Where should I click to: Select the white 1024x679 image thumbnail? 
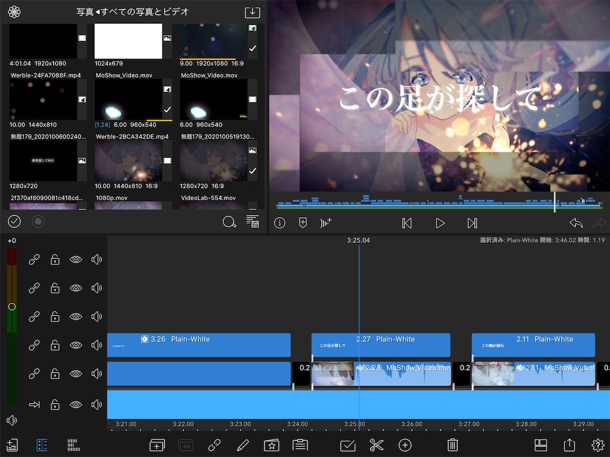click(x=129, y=41)
